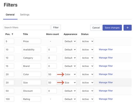Click the Appearance column header
Image resolution: width=136 pixels, height=105 pixels.
pos(70,34)
